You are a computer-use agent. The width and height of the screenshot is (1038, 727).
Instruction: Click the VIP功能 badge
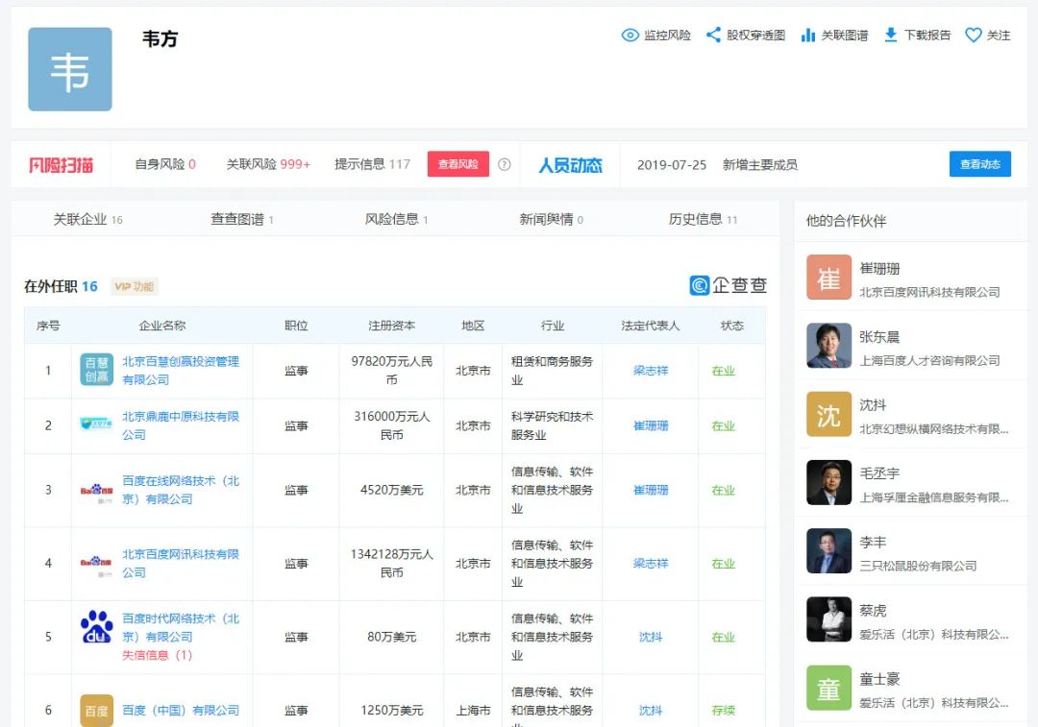(134, 286)
